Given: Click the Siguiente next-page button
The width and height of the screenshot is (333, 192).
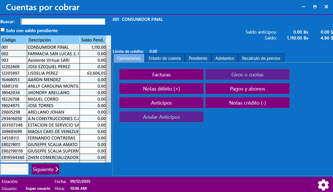Looking at the screenshot, I should coord(45,169).
